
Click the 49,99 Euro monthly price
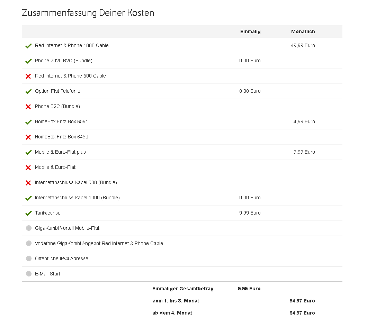tap(303, 45)
